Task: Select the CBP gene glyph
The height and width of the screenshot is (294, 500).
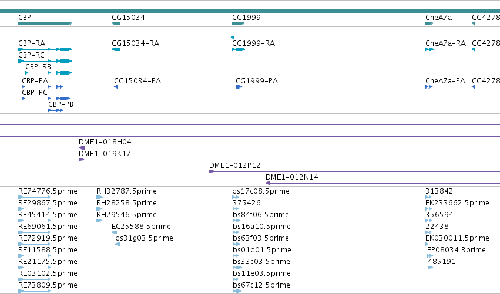Action: 45,23
